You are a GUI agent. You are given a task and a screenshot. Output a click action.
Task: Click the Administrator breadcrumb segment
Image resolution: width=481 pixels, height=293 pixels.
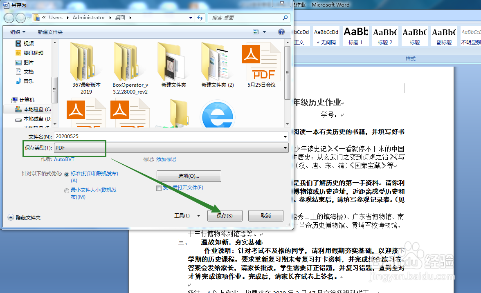tap(89, 18)
